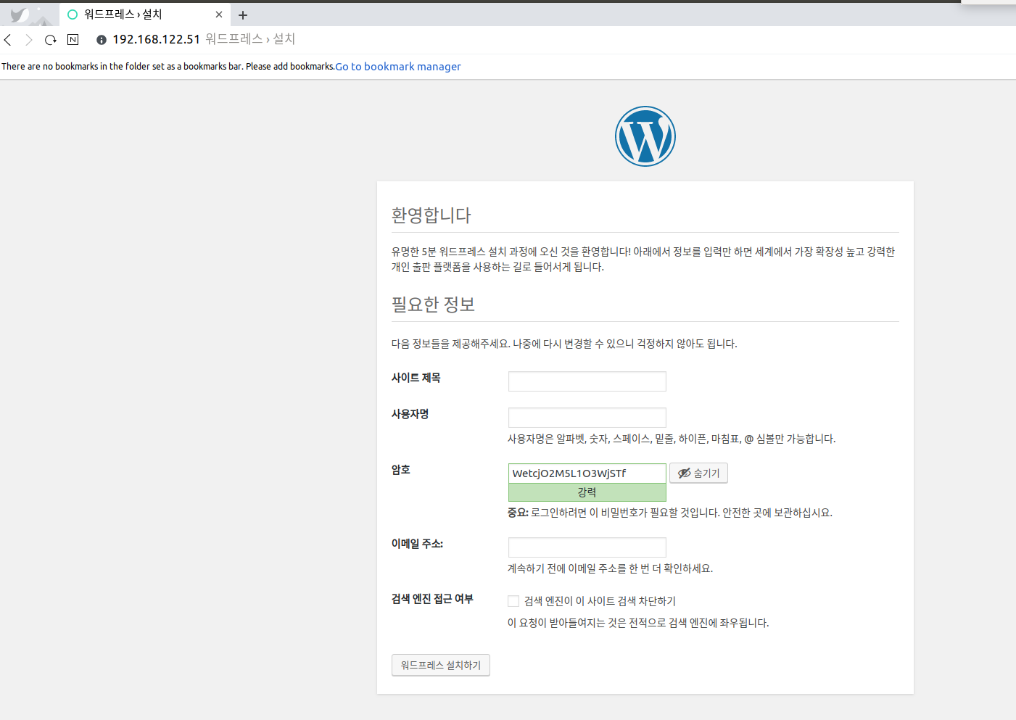The image size is (1016, 720).
Task: Click the 중요: password warning text
Action: click(x=670, y=513)
